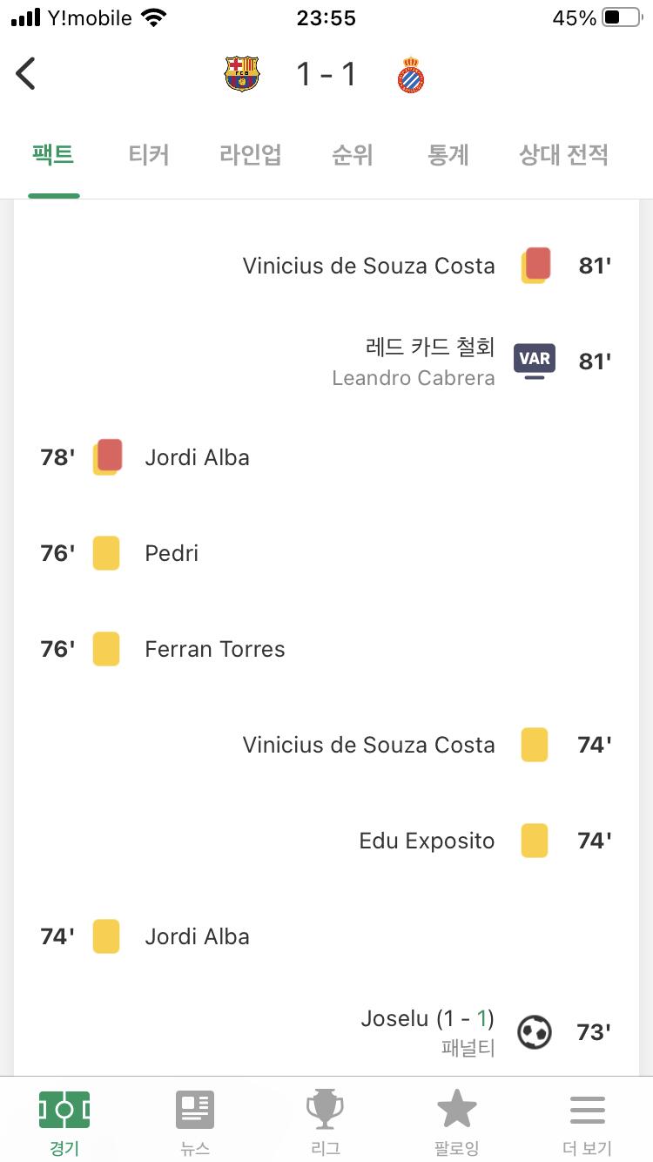Open FC Barcelona team crest
653x1162 pixels.
(x=242, y=75)
